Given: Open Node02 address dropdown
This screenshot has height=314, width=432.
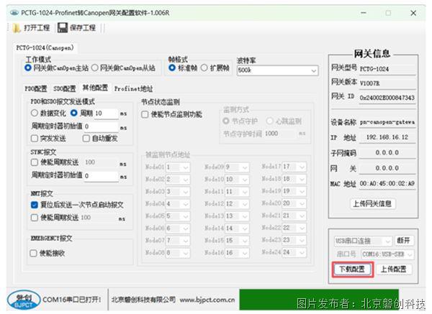Looking at the screenshot, I should (x=178, y=179).
